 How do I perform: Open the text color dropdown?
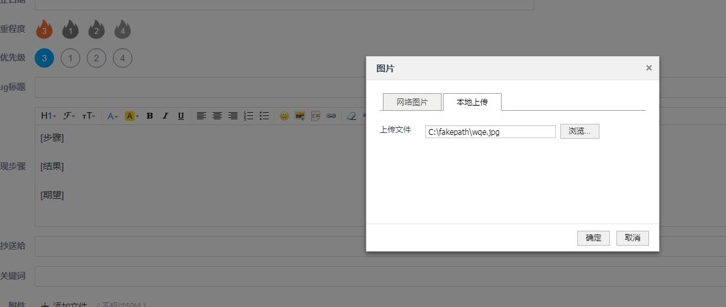[112, 116]
